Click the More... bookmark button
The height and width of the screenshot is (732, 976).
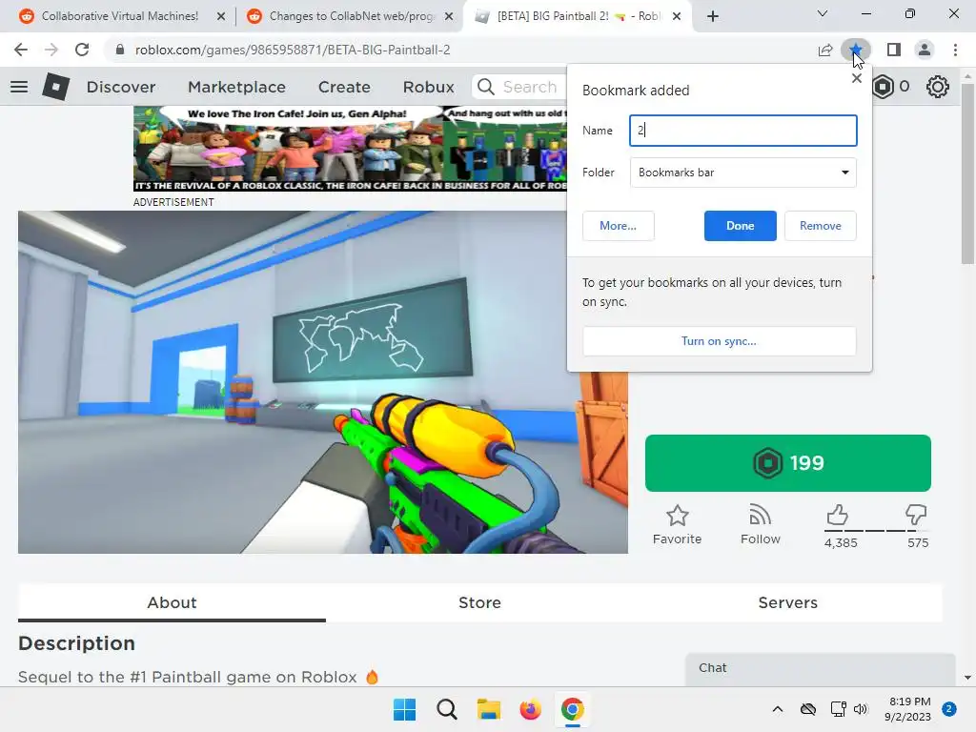618,225
